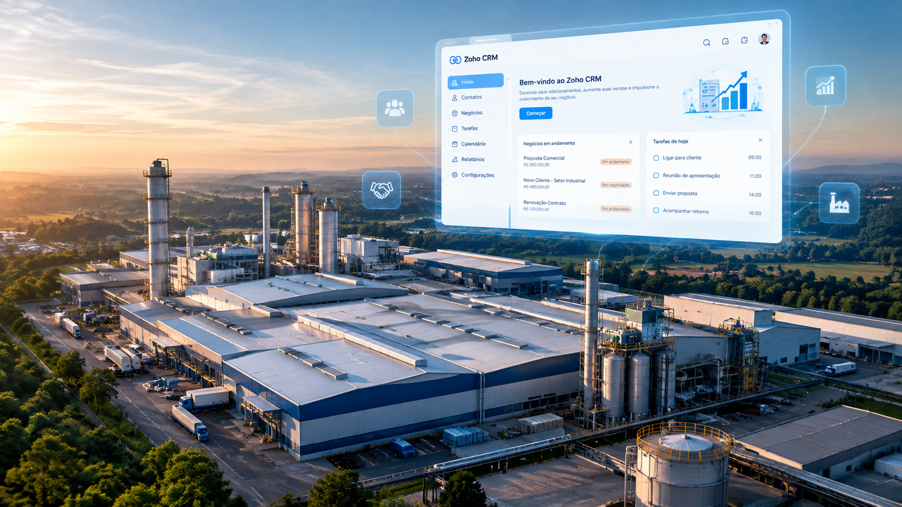Open the user profile avatar
Screen dimensions: 902x507
point(764,39)
